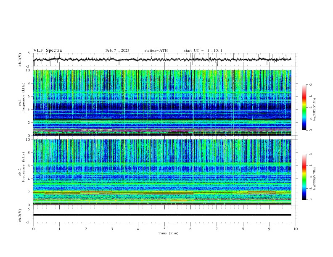Click the "ch.1(V)" waveform axis label

point(20,60)
